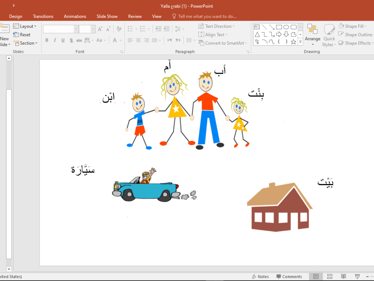Toggle Underline formatting

[x=63, y=40]
